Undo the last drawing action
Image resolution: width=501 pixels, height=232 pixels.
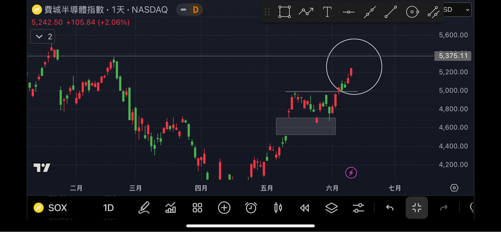(389, 208)
